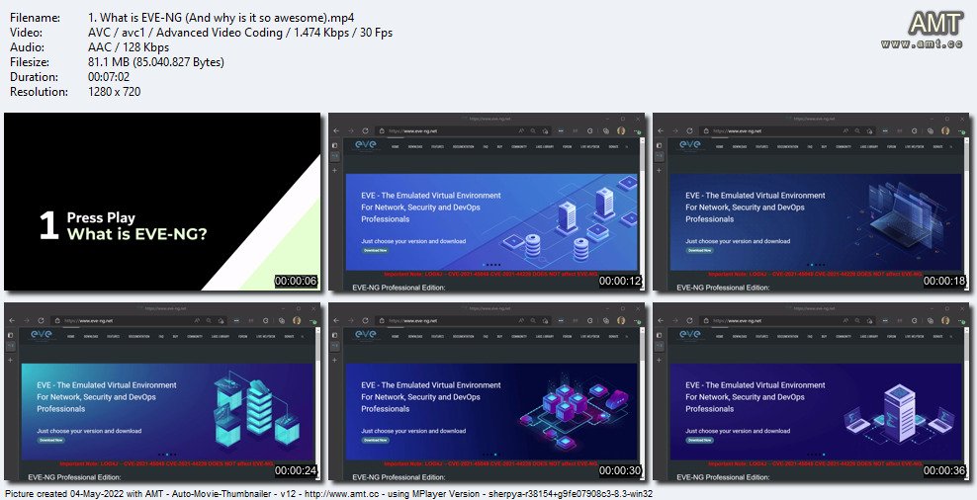Click the EVE logo in 00:00:36 thumbnail

pyautogui.click(x=690, y=335)
